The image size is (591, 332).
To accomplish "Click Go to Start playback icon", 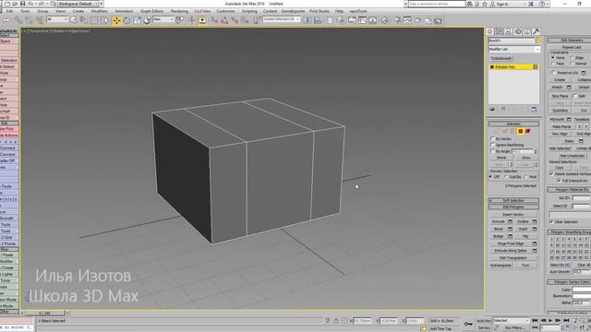I will [x=535, y=320].
